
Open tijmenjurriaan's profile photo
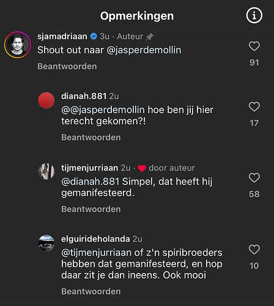46,171
